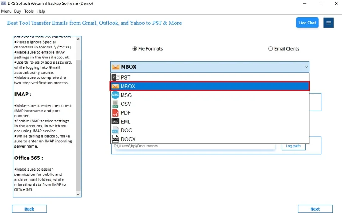
Task: Open the Help menu
Action: click(41, 11)
